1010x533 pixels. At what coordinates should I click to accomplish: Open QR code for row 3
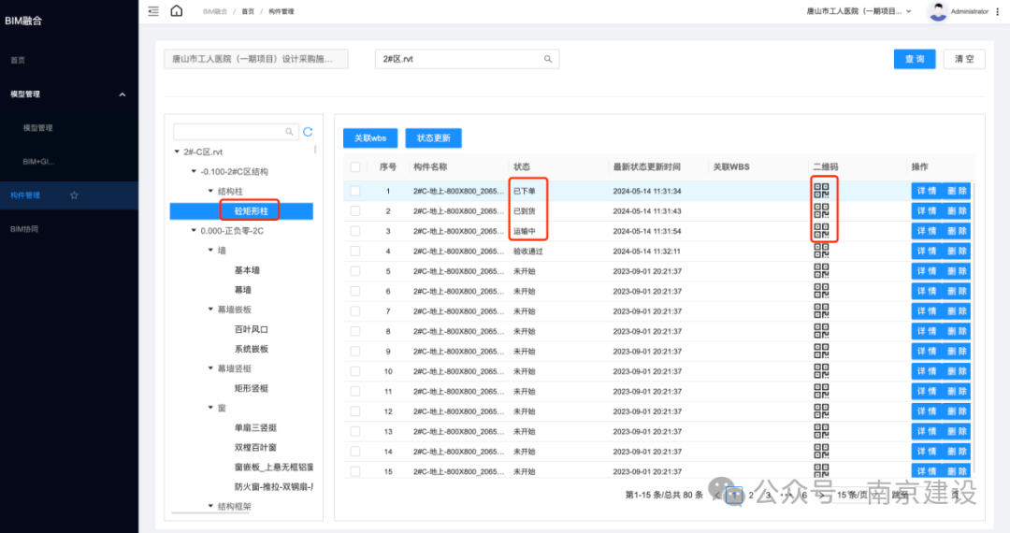821,230
